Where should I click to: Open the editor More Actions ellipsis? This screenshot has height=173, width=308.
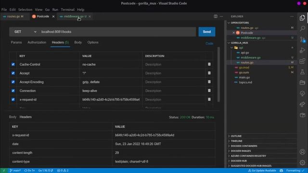point(221,16)
